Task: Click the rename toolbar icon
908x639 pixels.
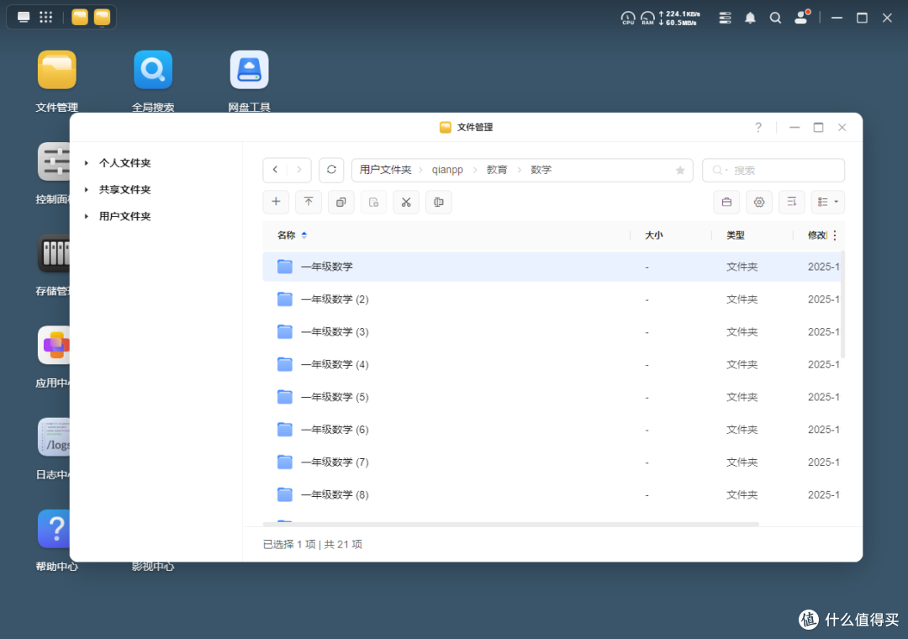Action: (438, 202)
